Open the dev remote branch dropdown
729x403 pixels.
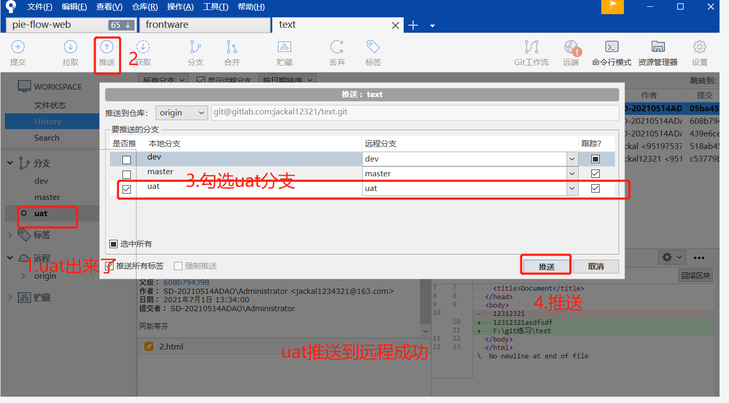pyautogui.click(x=572, y=158)
